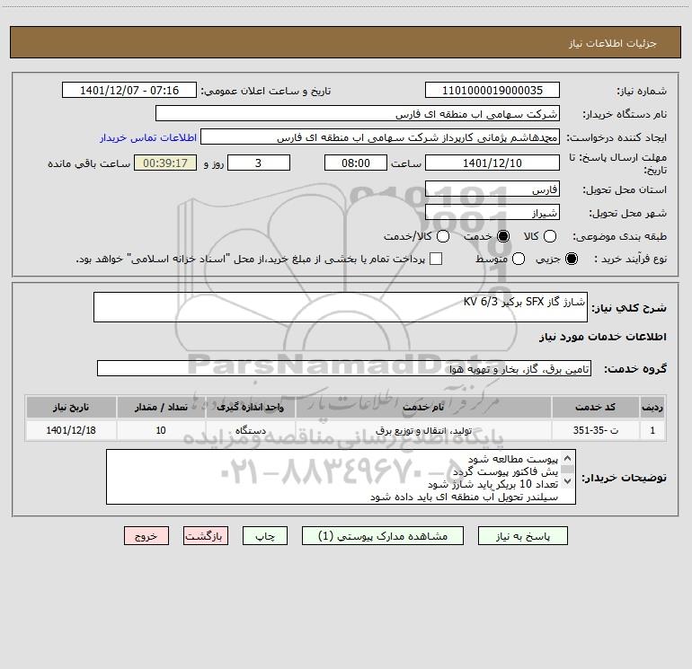Viewport: 692px width, 669px height.
Task: Choose the جزیی purchase type
Action: 571,259
